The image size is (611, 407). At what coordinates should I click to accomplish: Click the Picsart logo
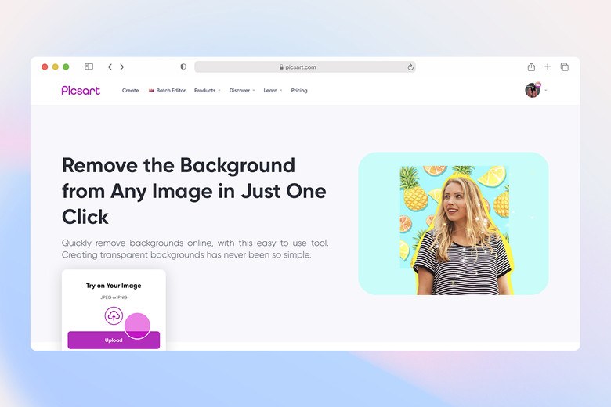coord(81,90)
